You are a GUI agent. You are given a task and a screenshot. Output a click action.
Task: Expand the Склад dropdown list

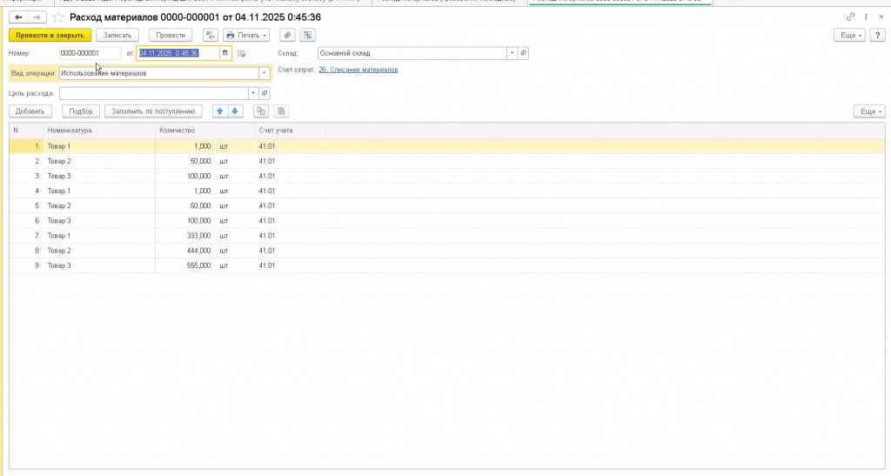pyautogui.click(x=512, y=53)
